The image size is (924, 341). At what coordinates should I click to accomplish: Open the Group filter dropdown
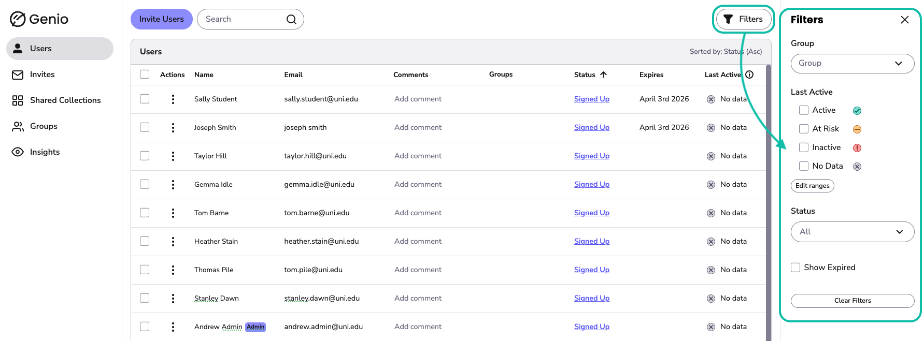852,64
